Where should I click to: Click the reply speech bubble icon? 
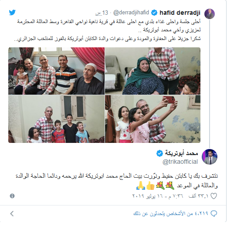(x=214, y=214)
